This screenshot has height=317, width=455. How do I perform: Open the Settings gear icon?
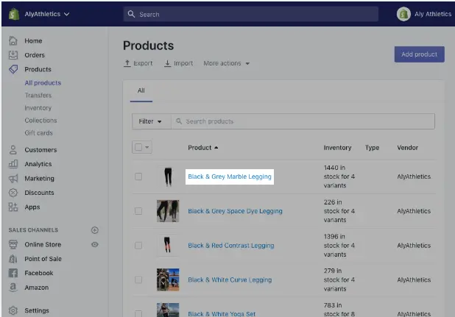pyautogui.click(x=13, y=310)
